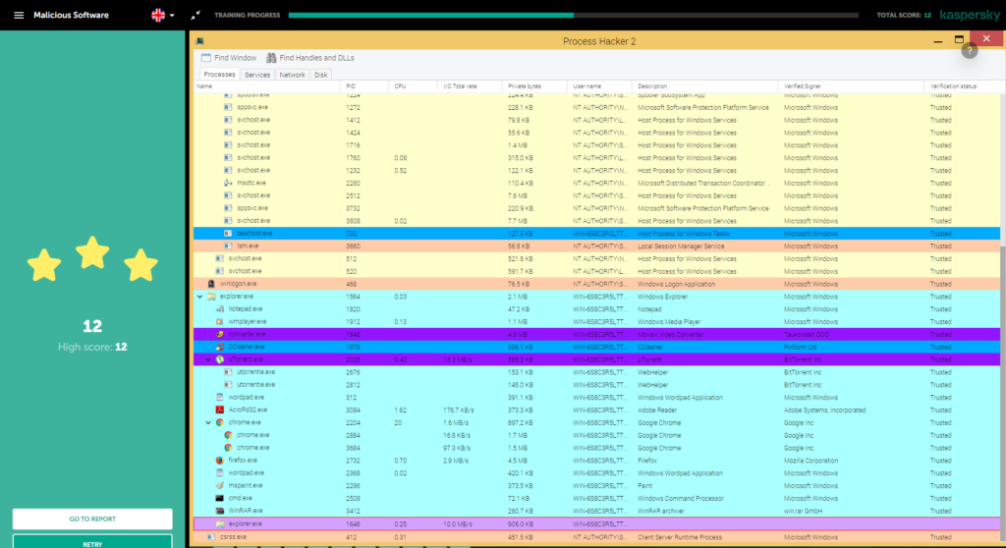Image resolution: width=1006 pixels, height=548 pixels.
Task: Click the Mozilla Corporation signer cell
Action: click(x=810, y=460)
